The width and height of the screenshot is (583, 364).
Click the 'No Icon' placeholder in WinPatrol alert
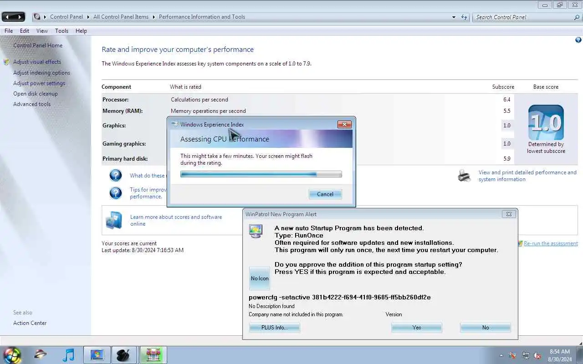point(260,278)
